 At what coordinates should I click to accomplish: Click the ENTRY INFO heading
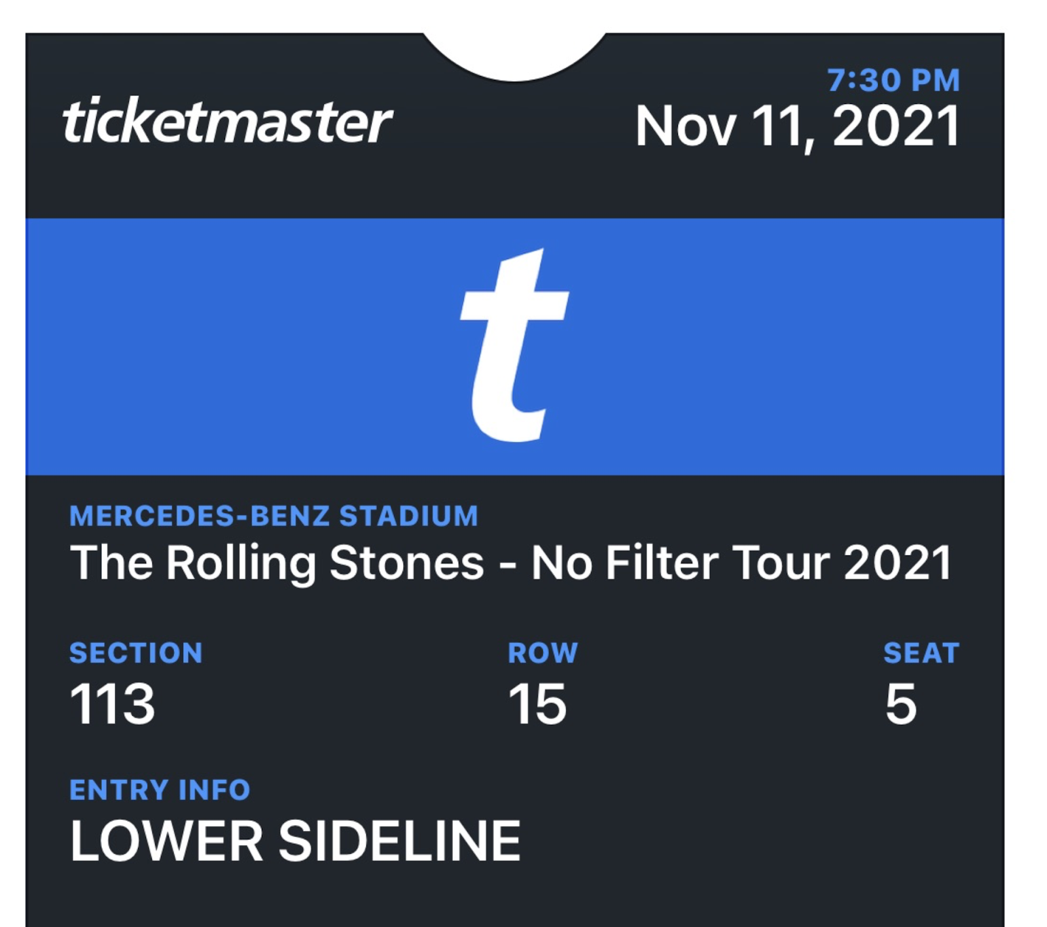point(160,790)
